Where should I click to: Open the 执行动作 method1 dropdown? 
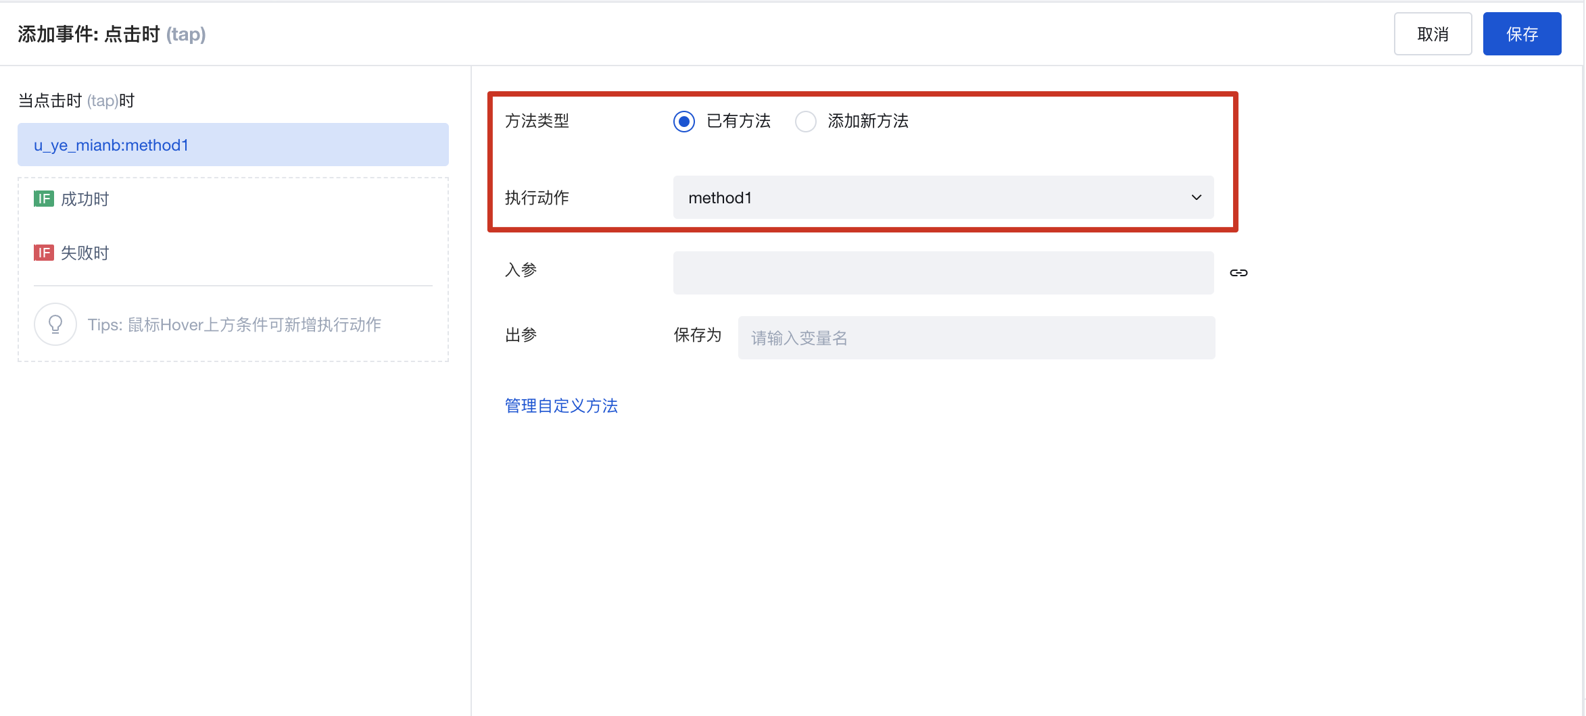(x=943, y=197)
